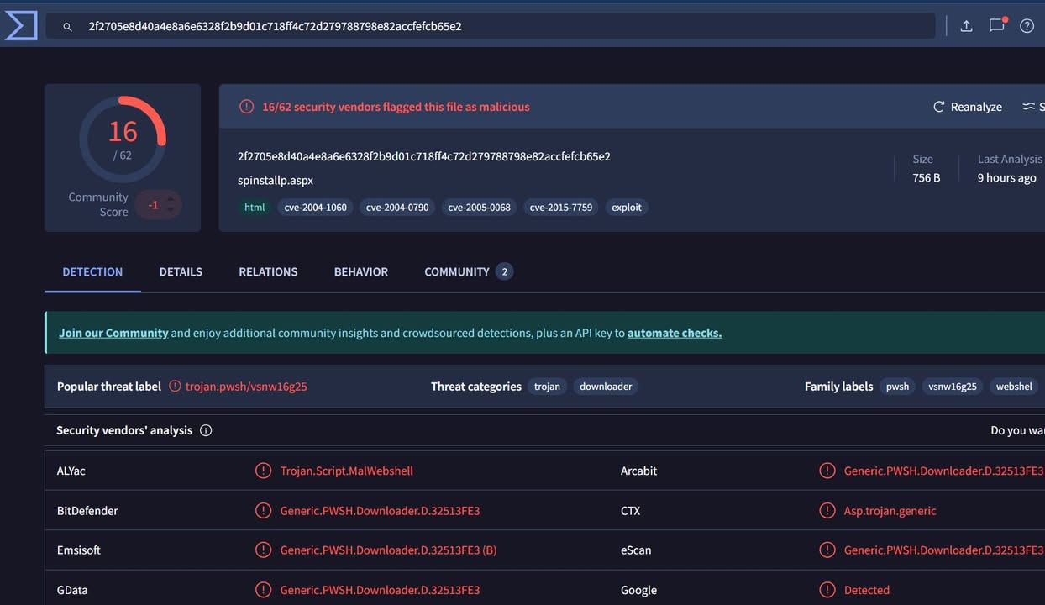This screenshot has height=605, width=1045.
Task: Click the alert icon beside trojan.pwsh/vsnw16g25
Action: click(x=175, y=387)
